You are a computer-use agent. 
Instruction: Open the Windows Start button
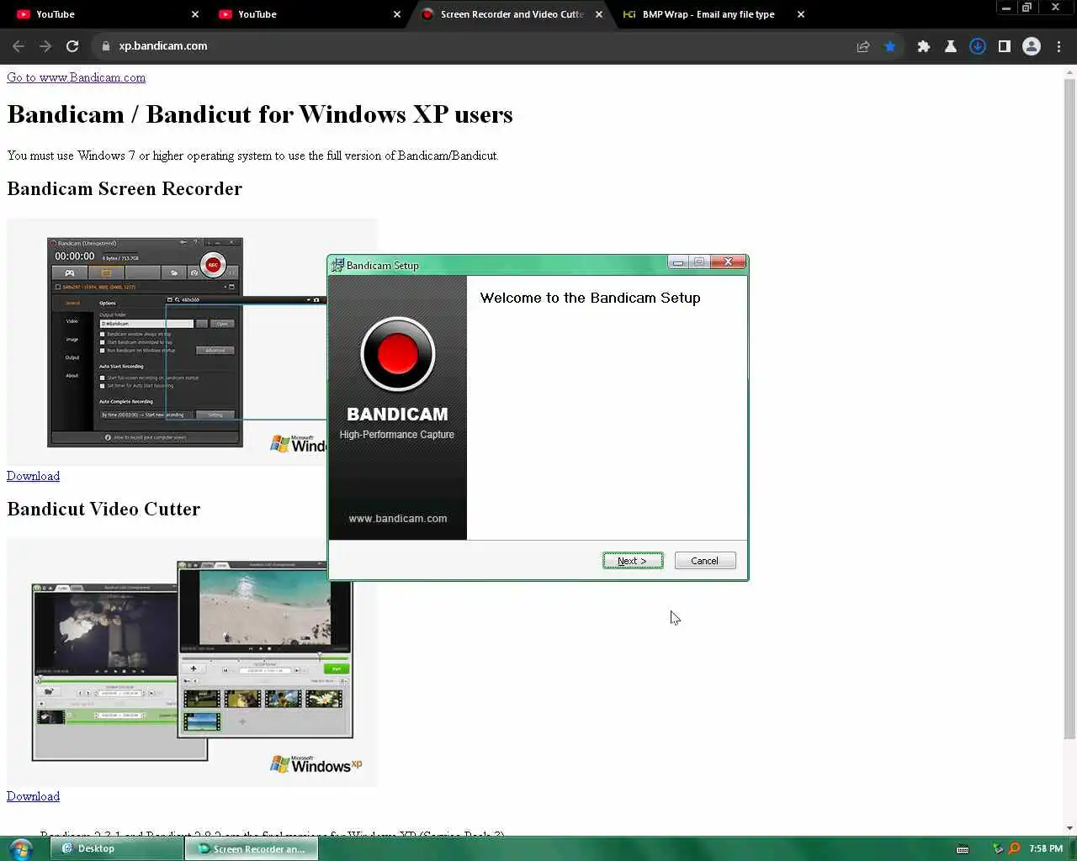point(20,848)
